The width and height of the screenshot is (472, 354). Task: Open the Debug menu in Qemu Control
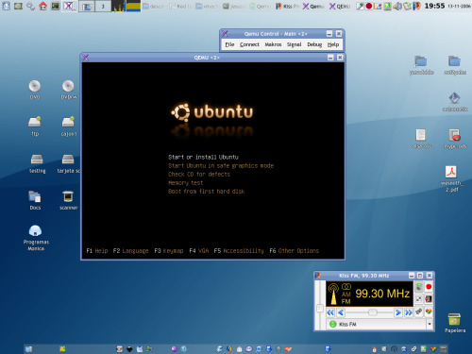click(314, 44)
